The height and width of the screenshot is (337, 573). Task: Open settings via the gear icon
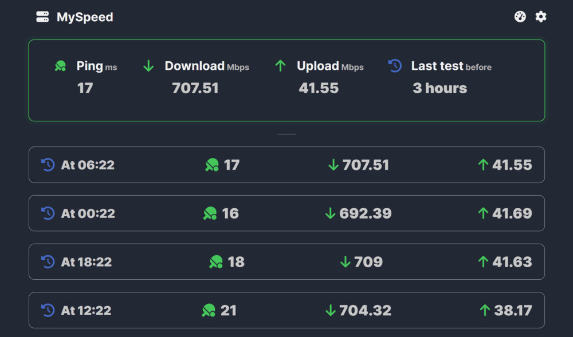tap(541, 17)
